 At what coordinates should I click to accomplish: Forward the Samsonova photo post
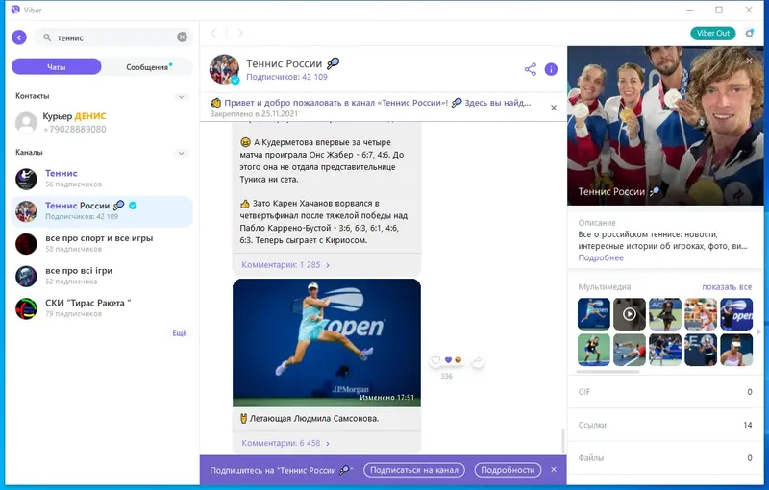477,360
